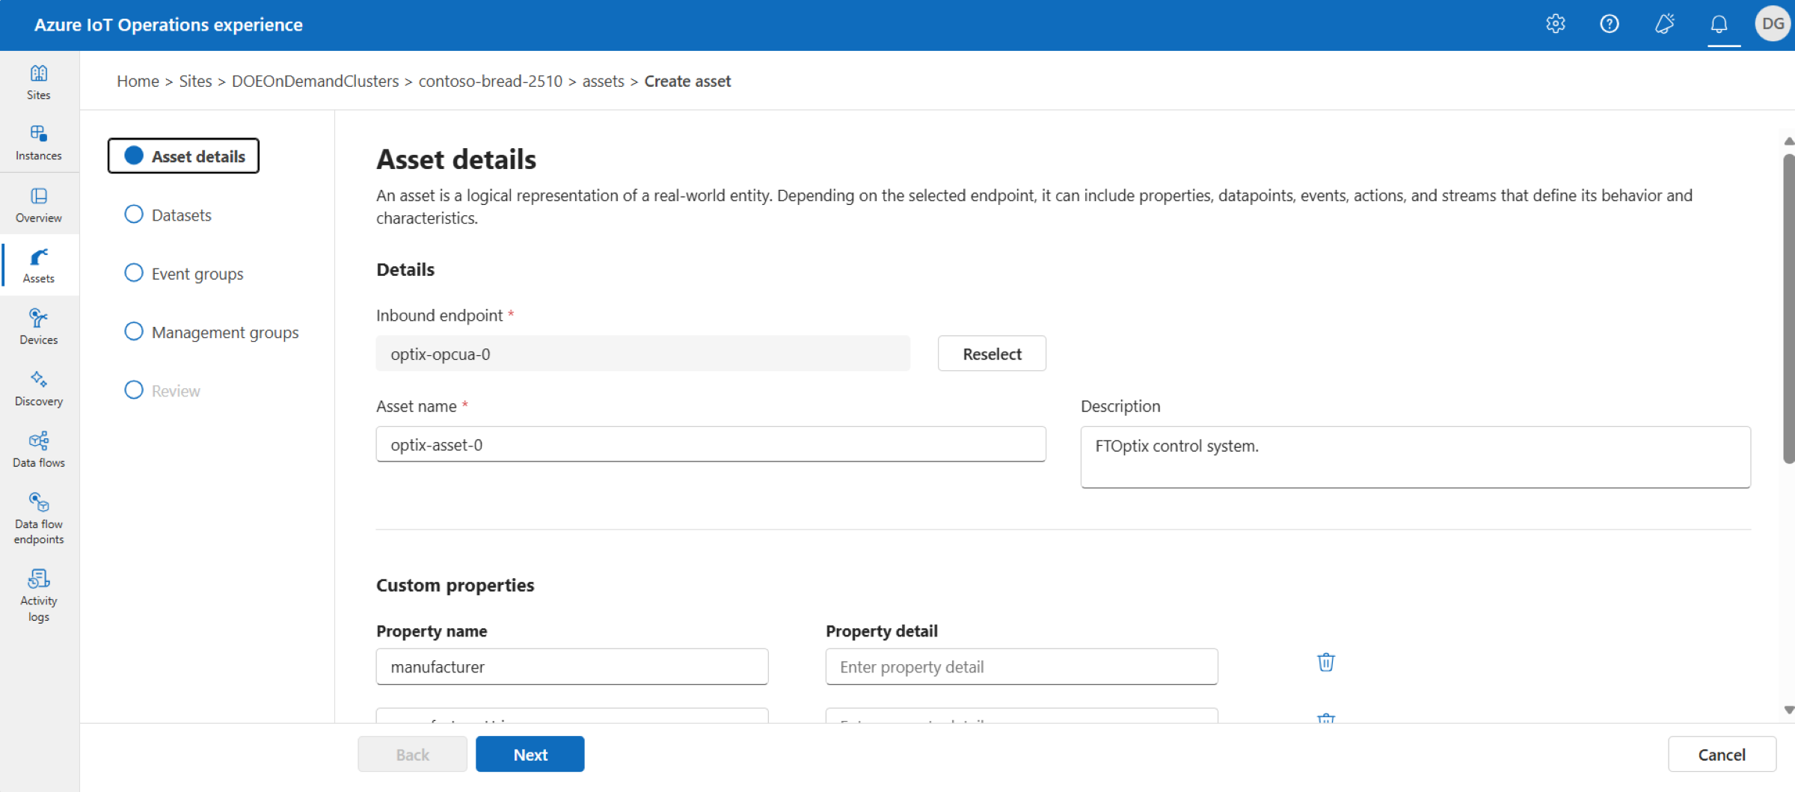Delete the manufacturer custom property row

(1326, 663)
